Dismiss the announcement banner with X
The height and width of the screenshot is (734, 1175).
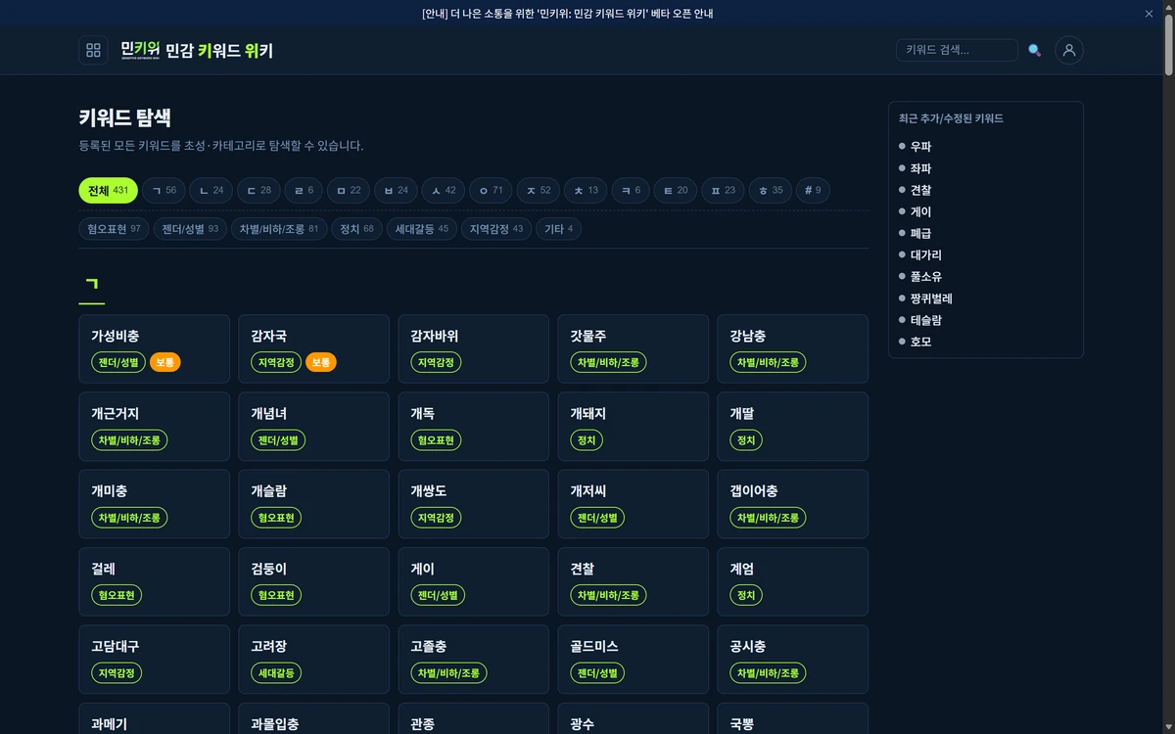(x=1150, y=14)
